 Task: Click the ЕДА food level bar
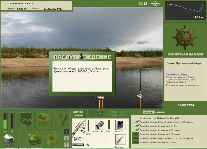(x=5, y=121)
